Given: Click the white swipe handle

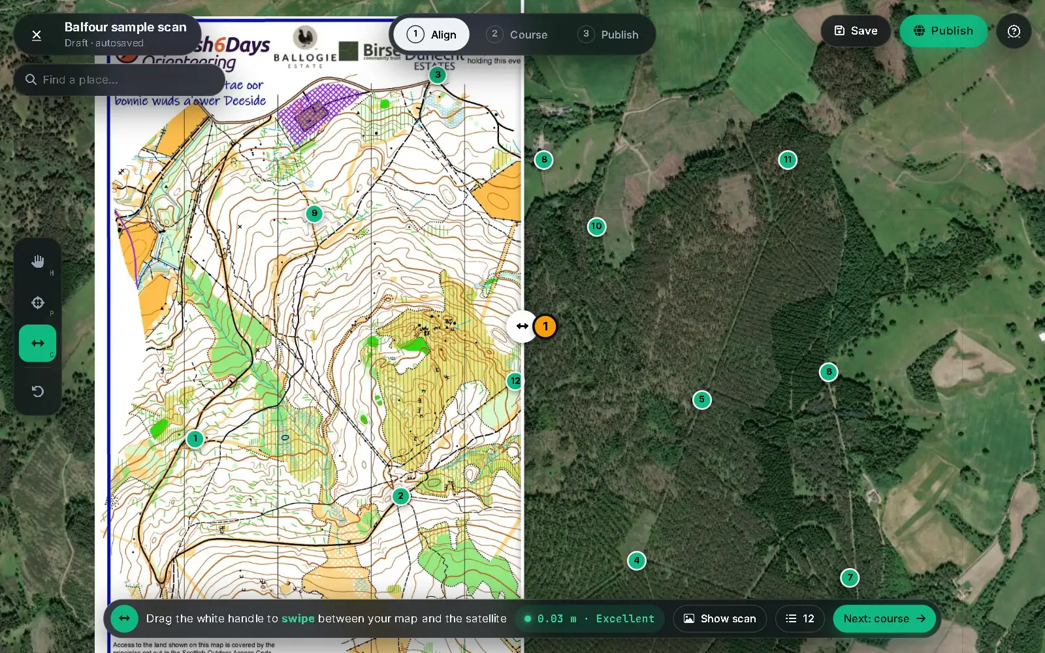Looking at the screenshot, I should tap(522, 326).
